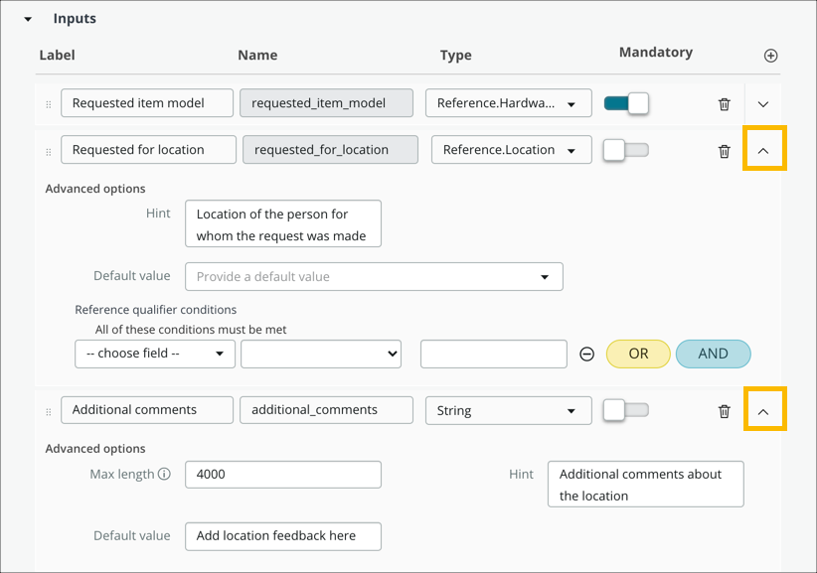Open the choose field dropdown

(x=155, y=354)
